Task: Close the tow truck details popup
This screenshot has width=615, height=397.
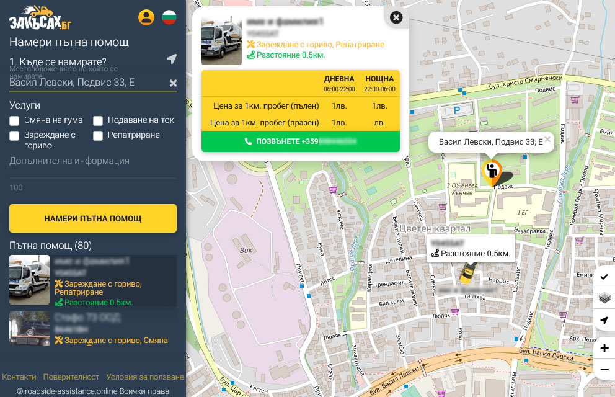Action: pos(397,18)
